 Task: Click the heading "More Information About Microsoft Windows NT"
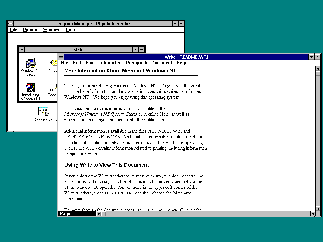tap(120, 71)
